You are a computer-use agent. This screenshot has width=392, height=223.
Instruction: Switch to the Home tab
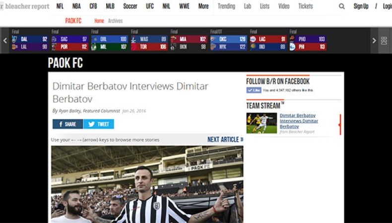99,21
